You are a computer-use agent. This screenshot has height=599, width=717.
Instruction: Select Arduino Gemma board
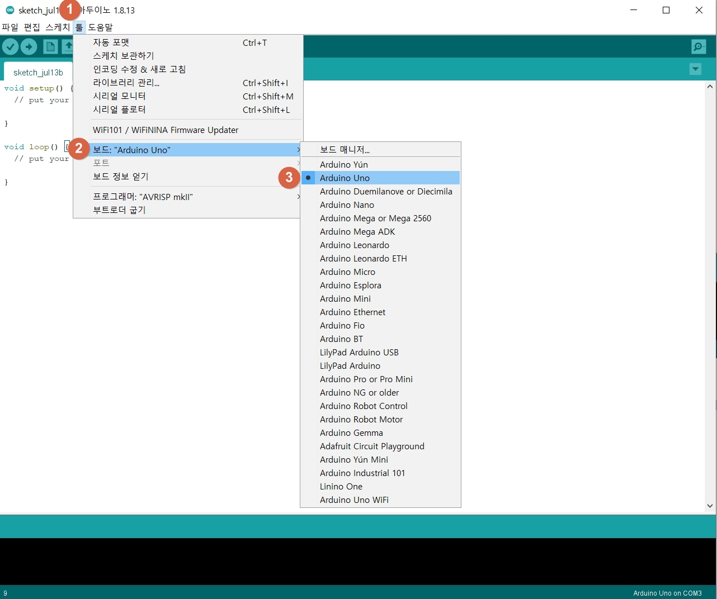click(x=380, y=432)
